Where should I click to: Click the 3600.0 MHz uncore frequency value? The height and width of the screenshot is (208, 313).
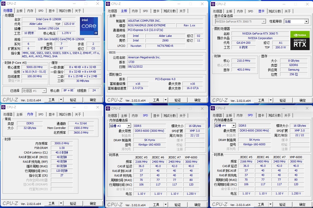pyautogui.click(x=81, y=133)
